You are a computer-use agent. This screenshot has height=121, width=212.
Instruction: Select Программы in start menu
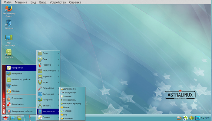(21, 68)
